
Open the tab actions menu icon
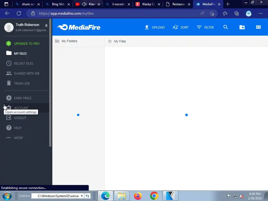click(x=6, y=4)
